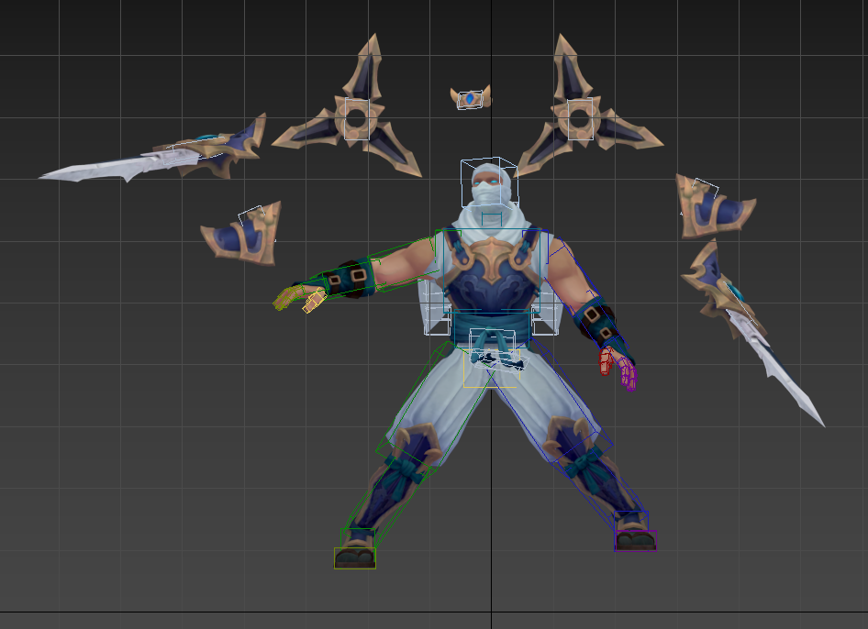Select the shuriken right of the head ornament
Viewport: 868px width, 629px height.
[581, 117]
